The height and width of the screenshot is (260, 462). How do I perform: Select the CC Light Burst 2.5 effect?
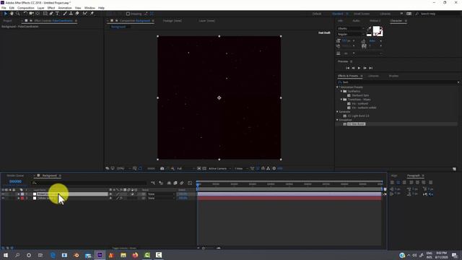pyautogui.click(x=358, y=116)
